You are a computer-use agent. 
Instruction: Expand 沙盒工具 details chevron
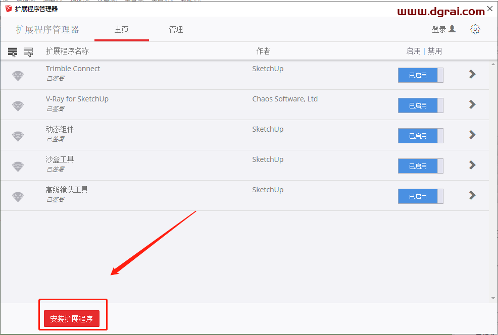[472, 165]
